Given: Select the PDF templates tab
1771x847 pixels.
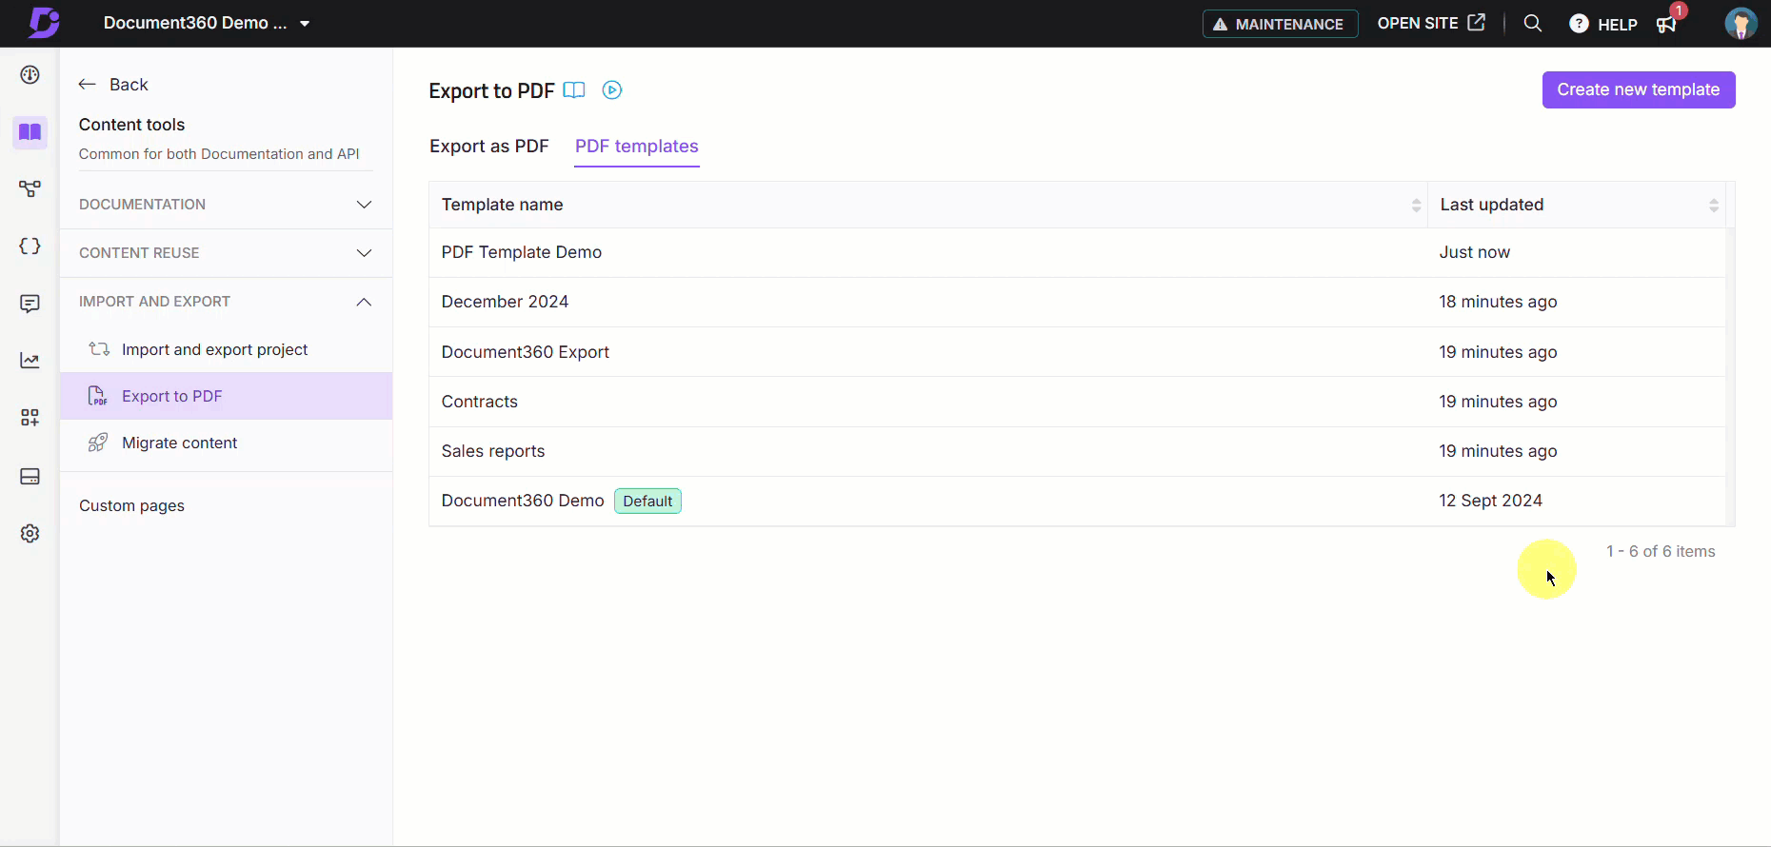Looking at the screenshot, I should tap(637, 147).
